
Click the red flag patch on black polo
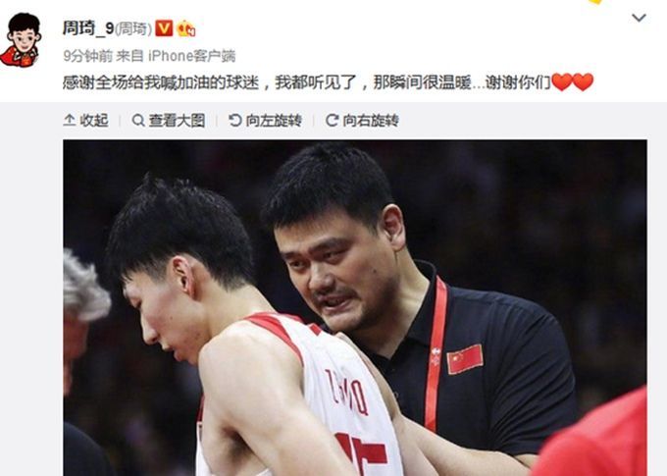[x=465, y=359]
